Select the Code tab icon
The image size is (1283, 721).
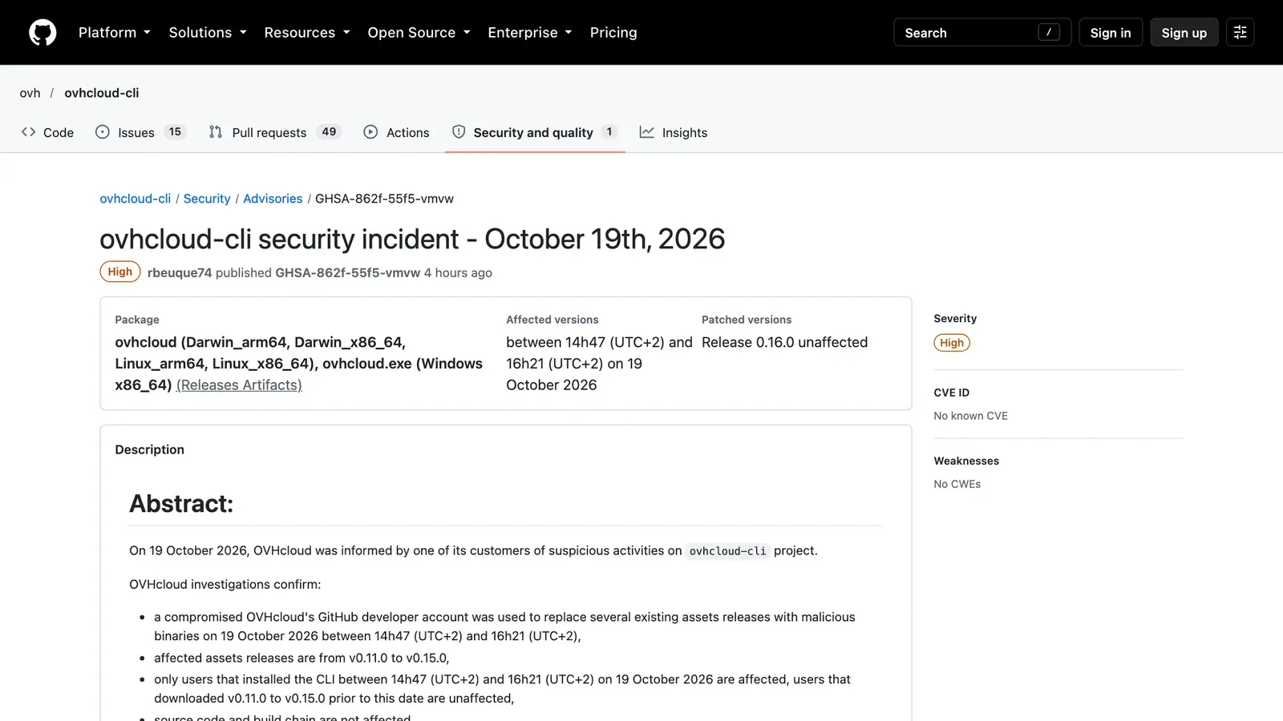coord(29,132)
